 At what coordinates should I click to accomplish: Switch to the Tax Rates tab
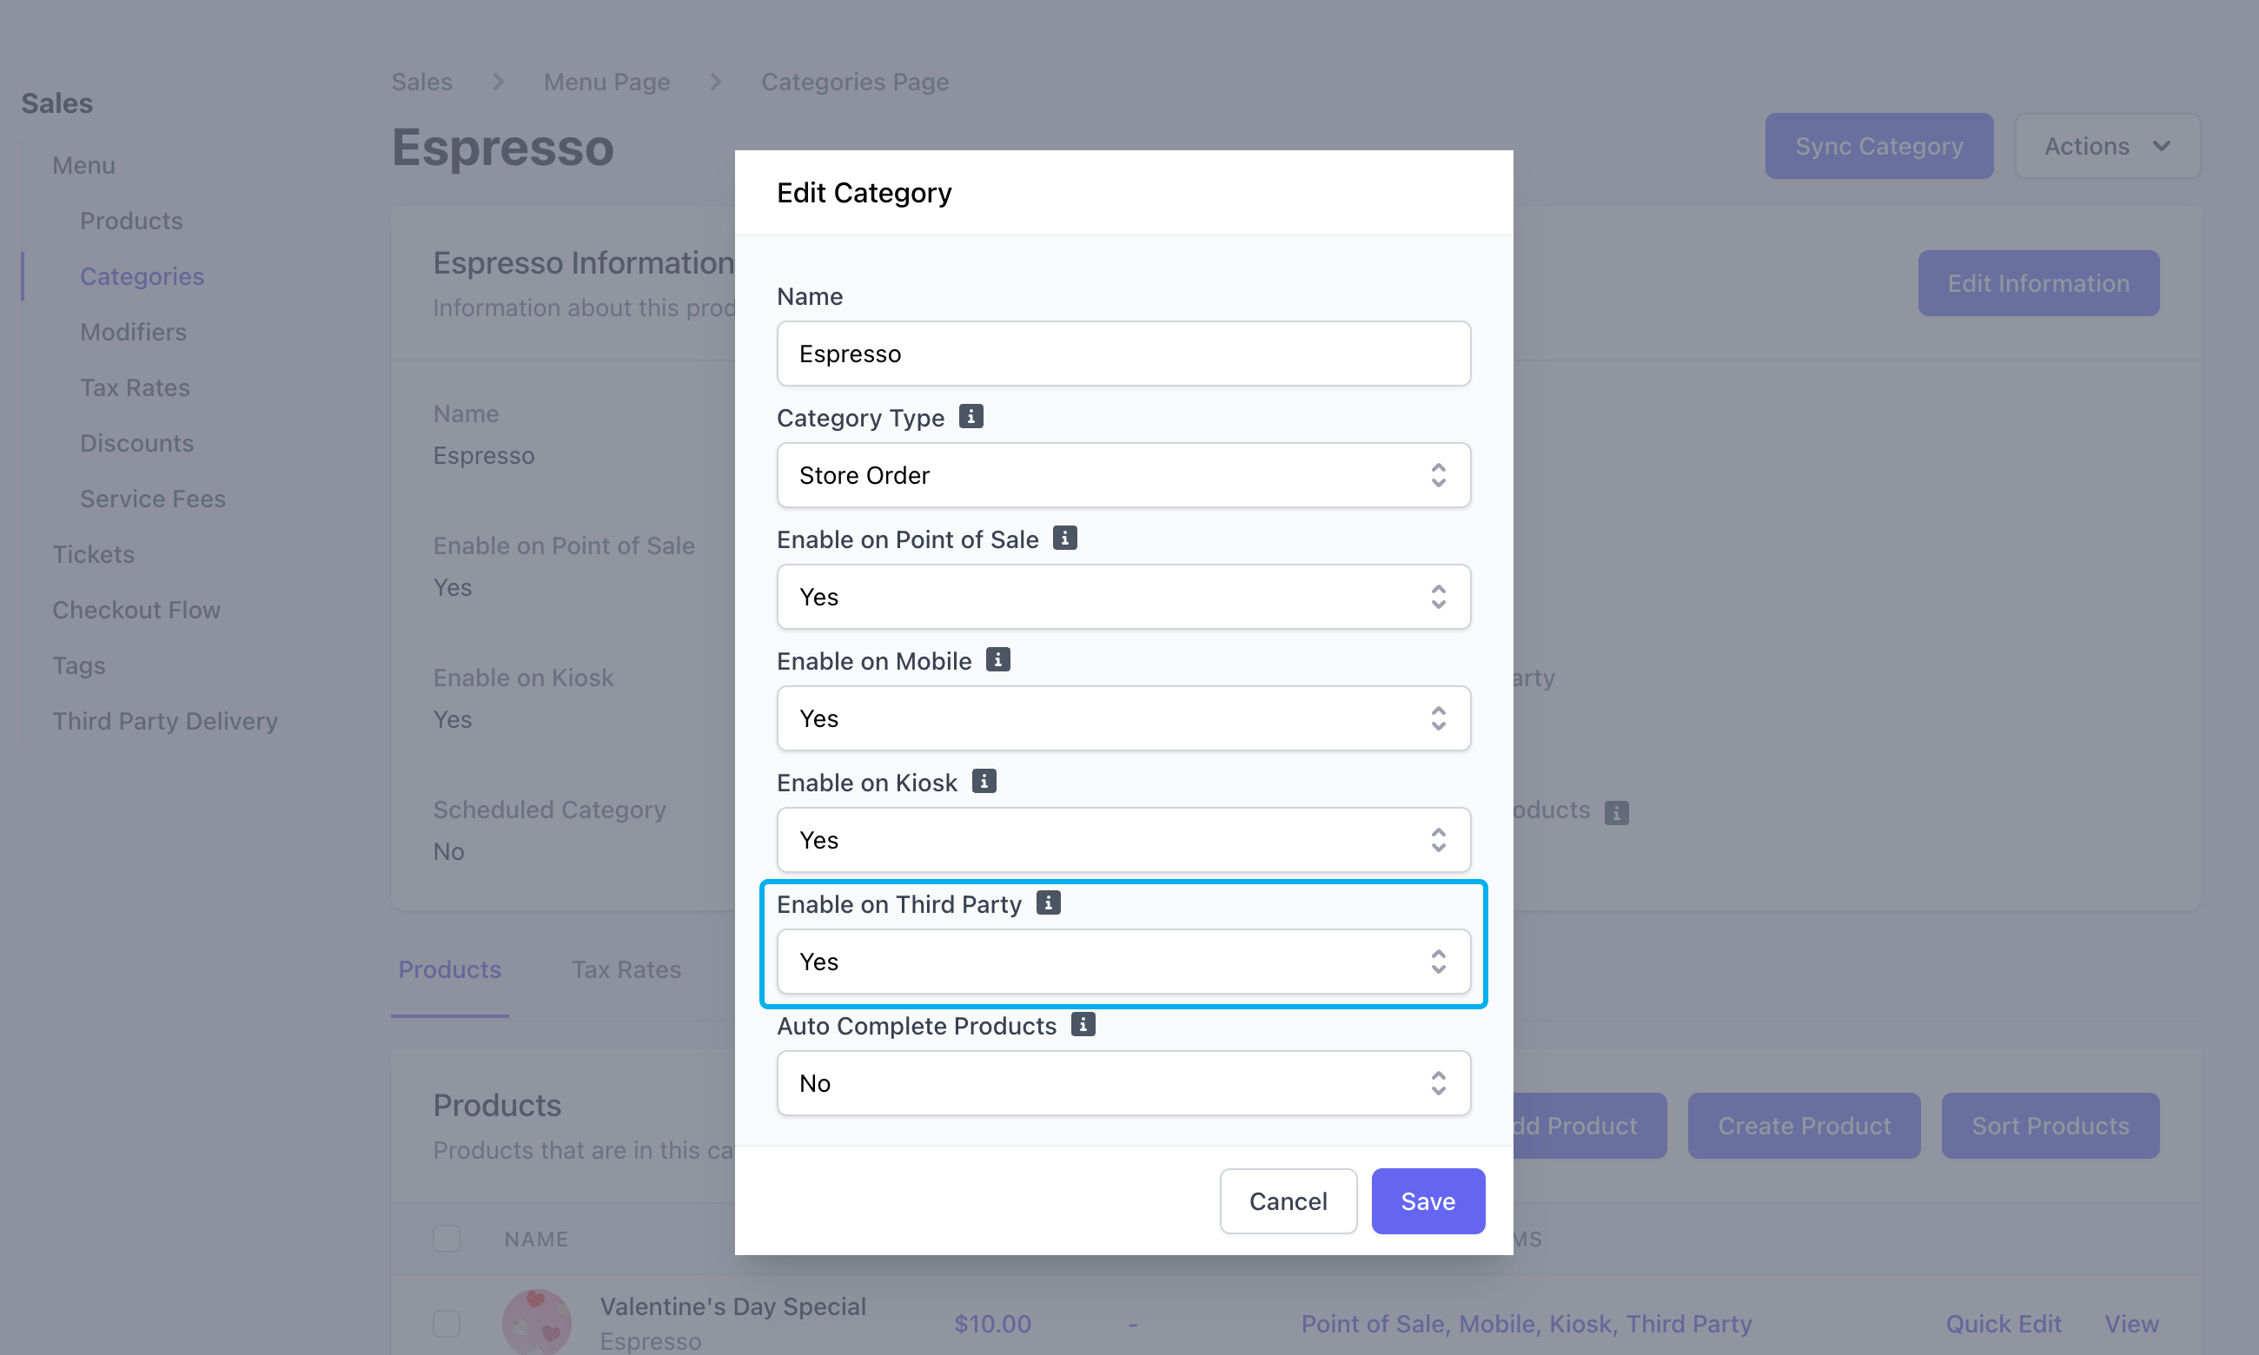pos(626,969)
